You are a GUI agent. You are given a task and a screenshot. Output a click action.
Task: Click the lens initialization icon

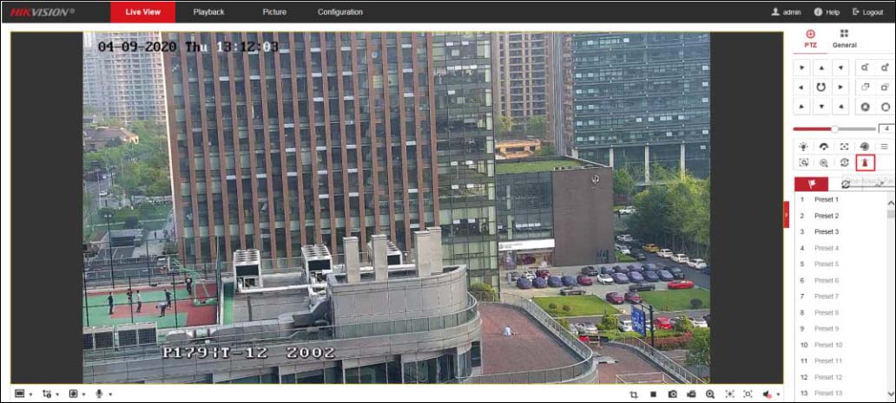tap(864, 146)
